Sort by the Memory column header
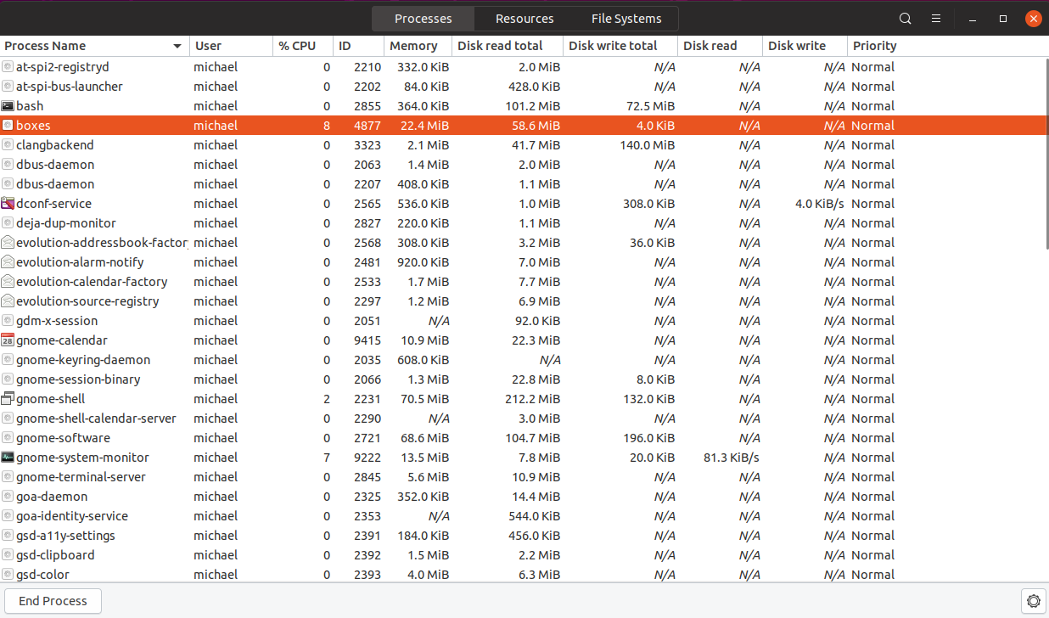This screenshot has width=1049, height=618. 418,46
